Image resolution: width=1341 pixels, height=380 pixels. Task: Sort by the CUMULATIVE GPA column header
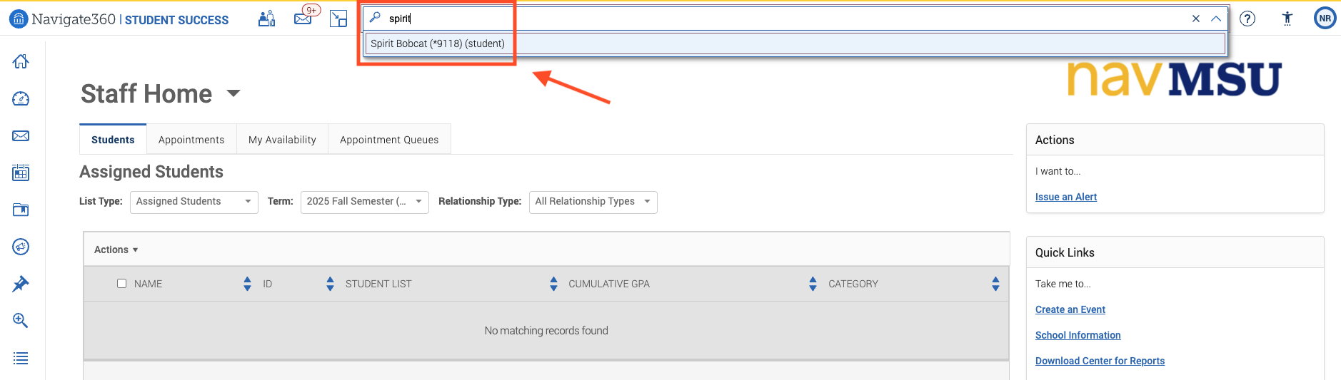click(x=609, y=284)
